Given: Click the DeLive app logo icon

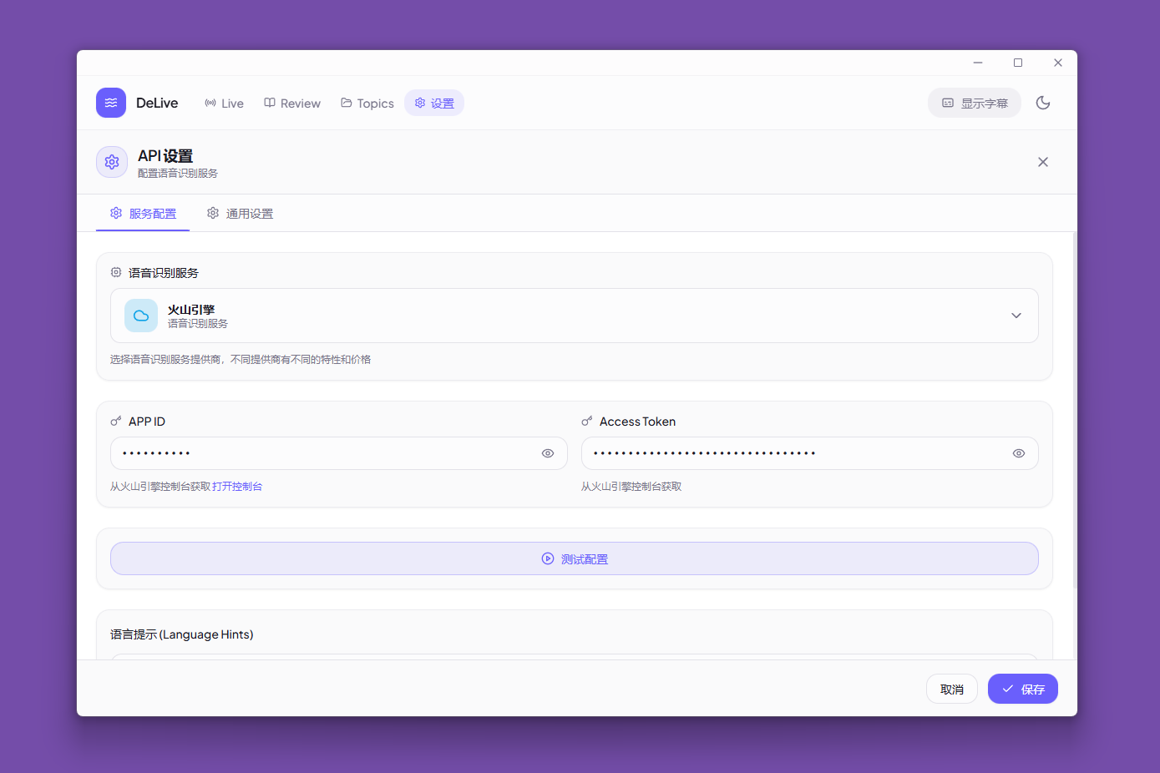Looking at the screenshot, I should (111, 103).
